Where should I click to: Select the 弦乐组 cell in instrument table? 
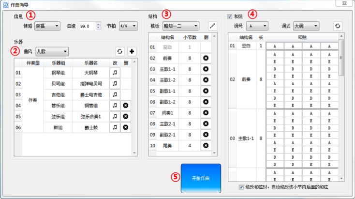58,116
